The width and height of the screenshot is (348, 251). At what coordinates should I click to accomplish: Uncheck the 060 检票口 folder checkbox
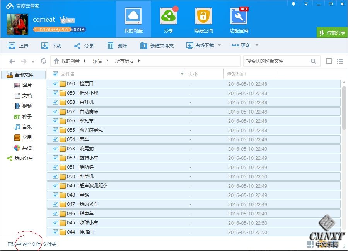point(55,84)
